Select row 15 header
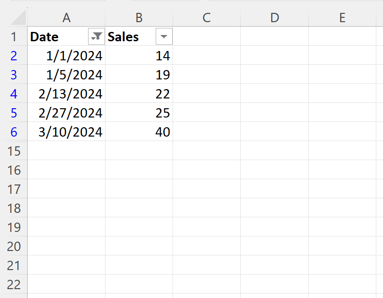The height and width of the screenshot is (298, 383). (x=14, y=151)
